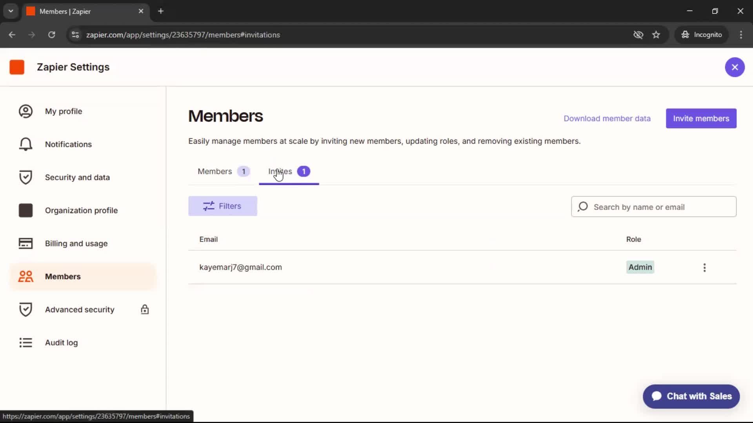753x423 pixels.
Task: Select the Members | Zapier browser tab
Action: [x=85, y=11]
